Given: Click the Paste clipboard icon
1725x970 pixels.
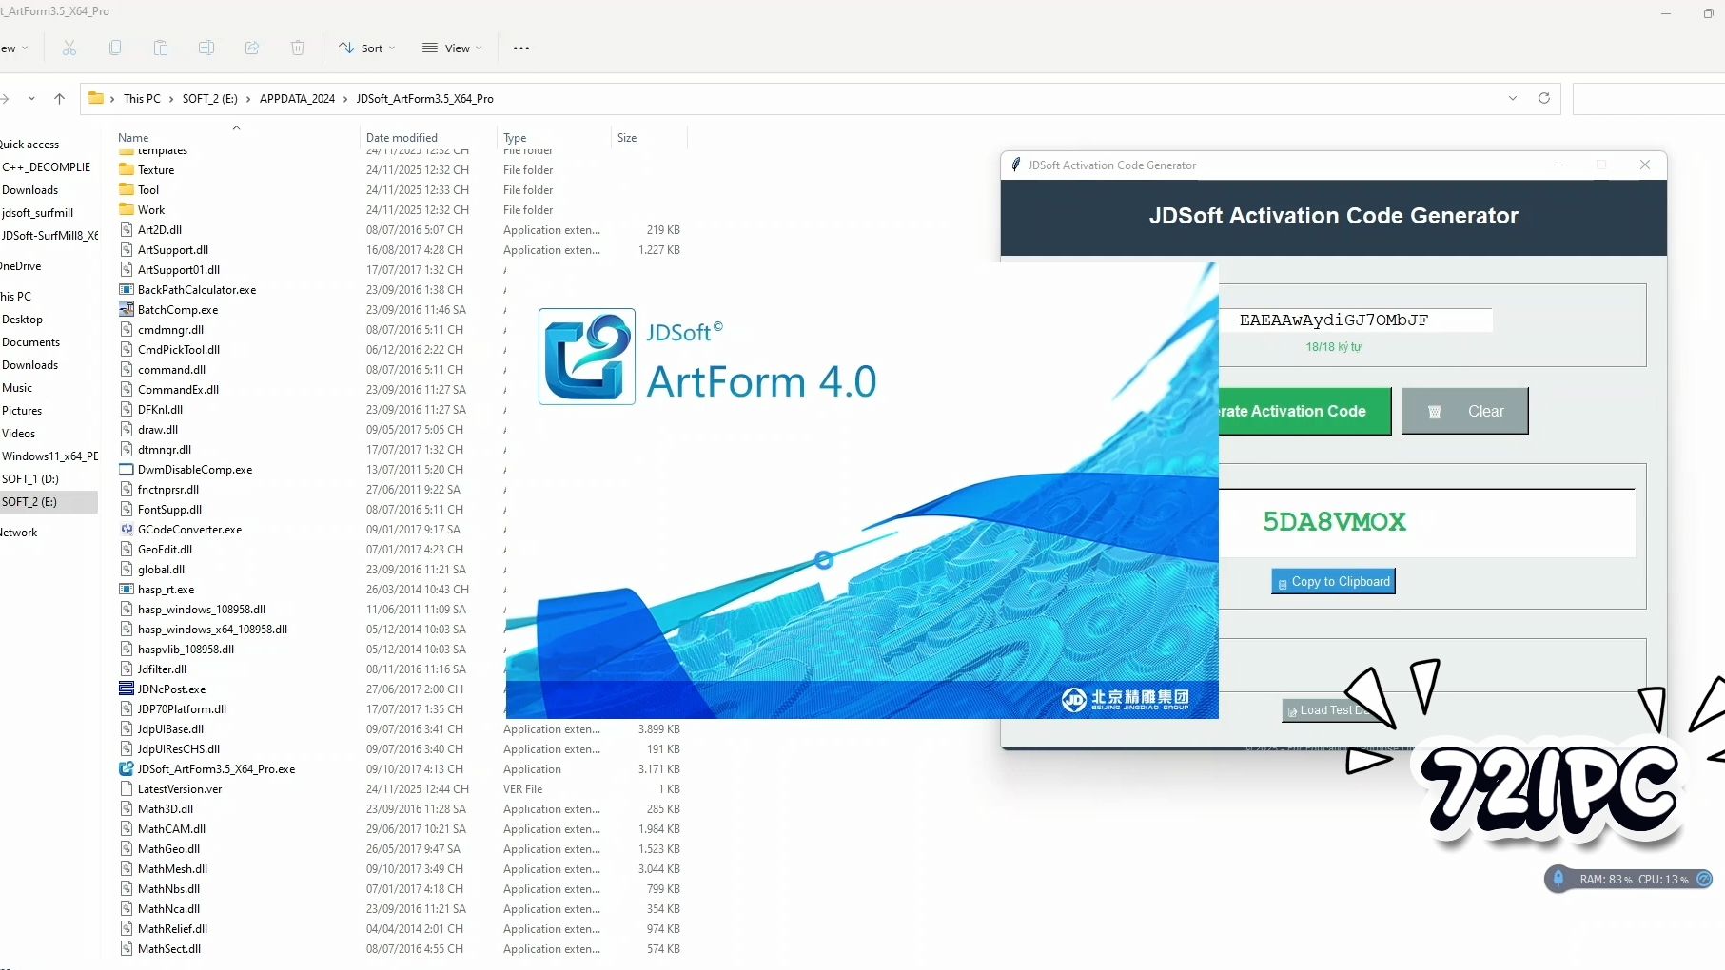Looking at the screenshot, I should coord(161,48).
